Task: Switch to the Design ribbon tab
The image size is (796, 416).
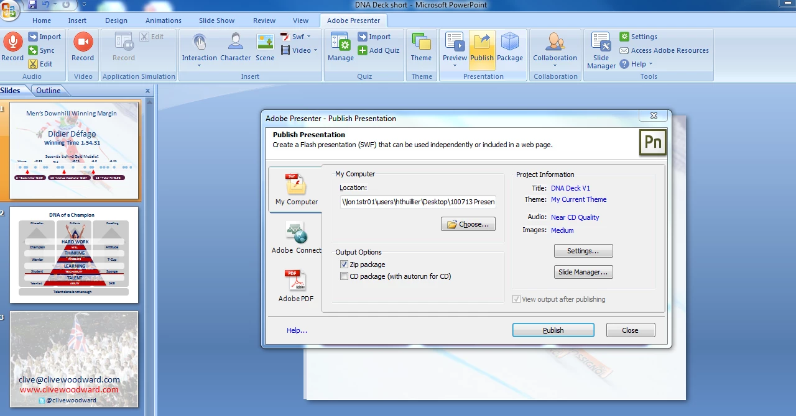Action: (116, 20)
